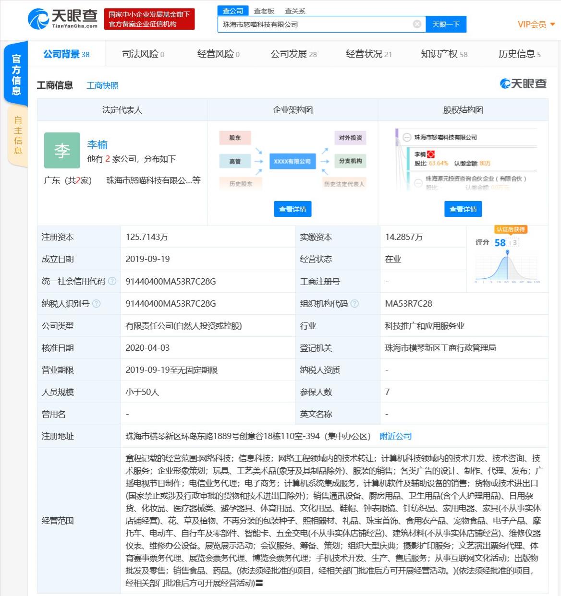Screen dimensions: 561x596
Task: Open the help icon beside 统一社会信用代码
Action: click(113, 281)
